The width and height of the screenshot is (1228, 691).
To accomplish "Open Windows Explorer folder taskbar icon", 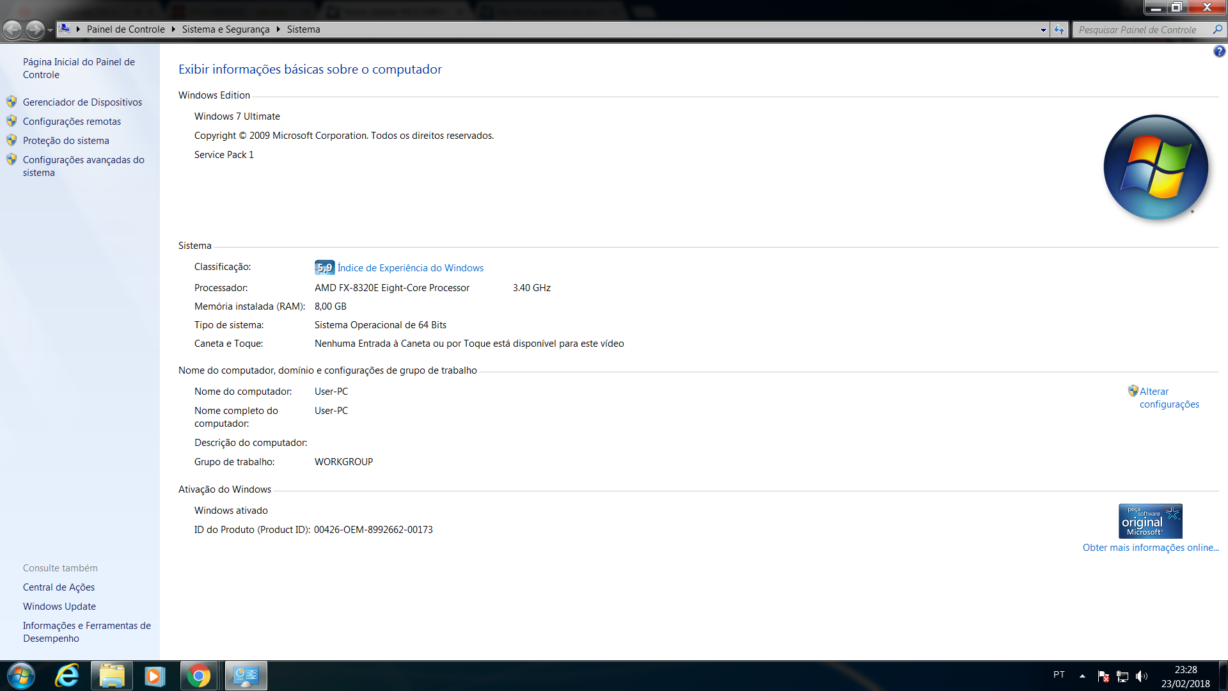I will pos(112,676).
